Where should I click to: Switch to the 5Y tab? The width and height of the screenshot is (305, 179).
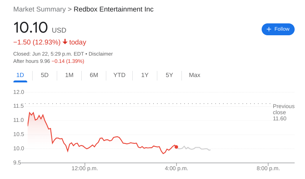click(169, 75)
